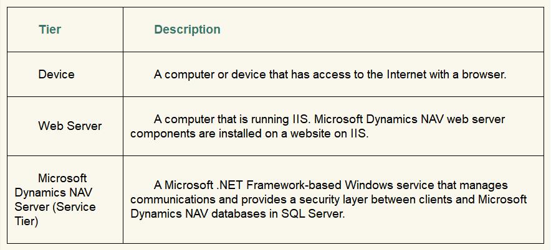
Task: Click the "Description" column header
Action: 187,29
